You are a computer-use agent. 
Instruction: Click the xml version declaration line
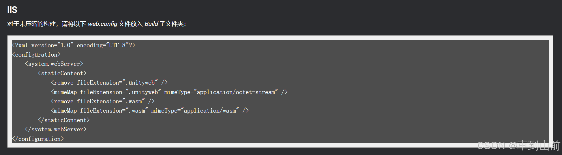pos(74,45)
